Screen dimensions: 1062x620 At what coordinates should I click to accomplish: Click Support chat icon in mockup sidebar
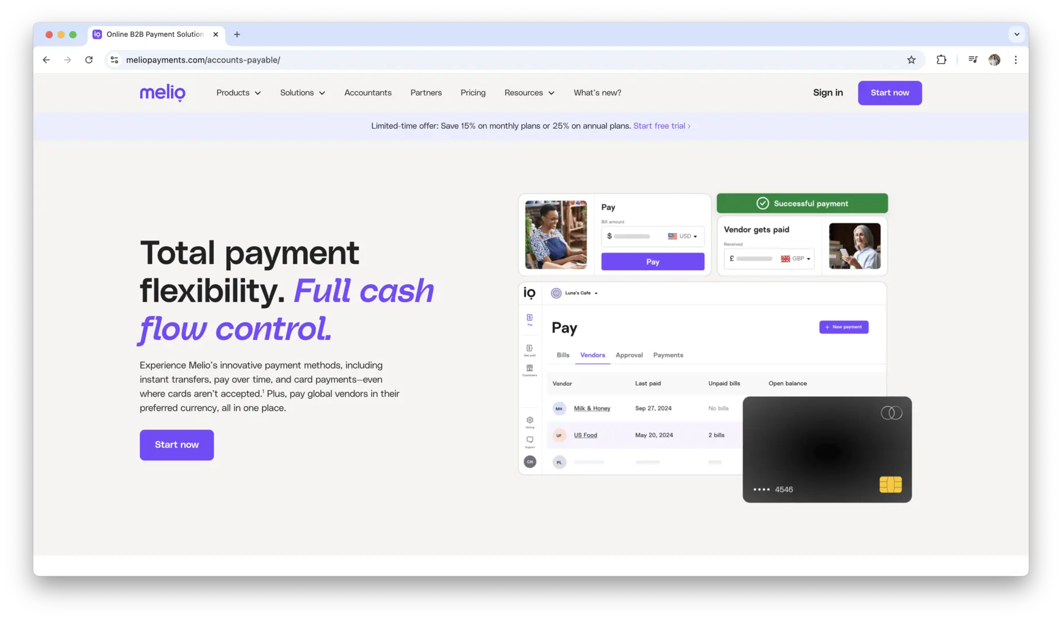click(x=530, y=441)
